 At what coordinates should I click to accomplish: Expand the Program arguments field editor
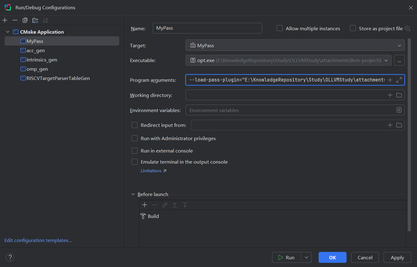click(399, 80)
